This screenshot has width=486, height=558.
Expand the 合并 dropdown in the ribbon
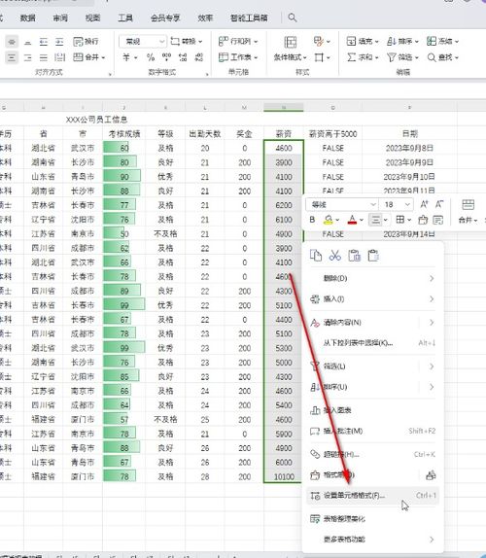(x=104, y=57)
